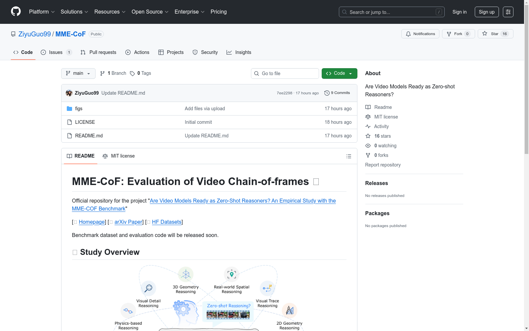Focus the Go to file search box
The height and width of the screenshot is (331, 529).
coord(285,73)
